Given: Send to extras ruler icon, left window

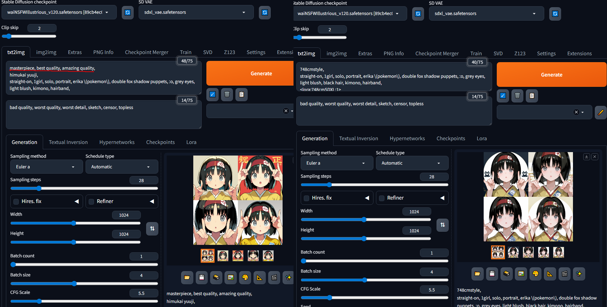Looking at the screenshot, I should coord(259,277).
